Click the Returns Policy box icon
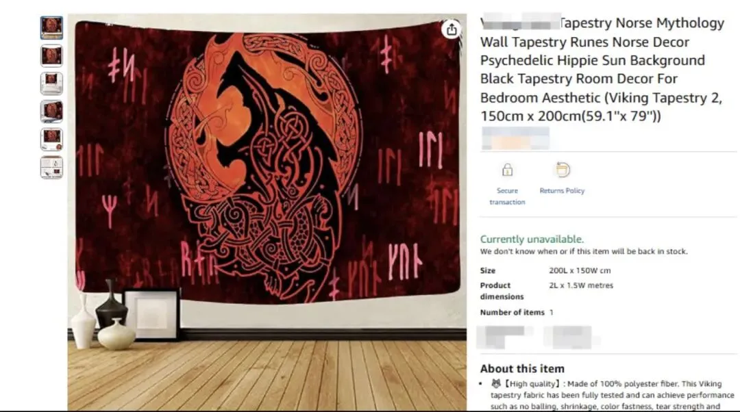This screenshot has height=412, width=740. 563,170
